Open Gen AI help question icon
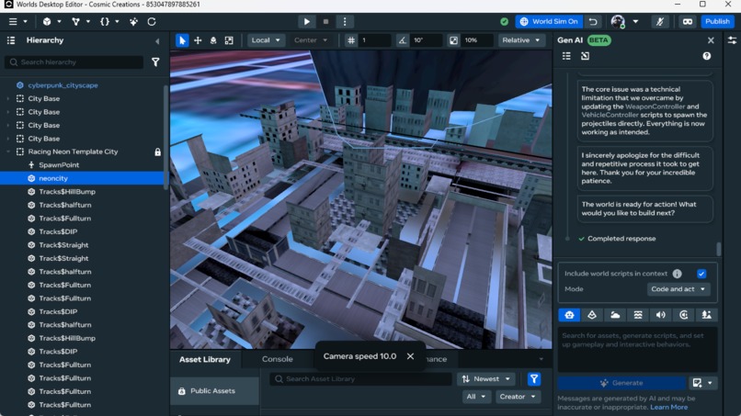The width and height of the screenshot is (741, 416). click(x=706, y=56)
